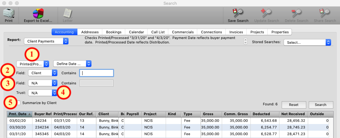Select the row with payment date 03/30/20
Image resolution: width=340 pixels, height=138 pixels.
coord(168,127)
